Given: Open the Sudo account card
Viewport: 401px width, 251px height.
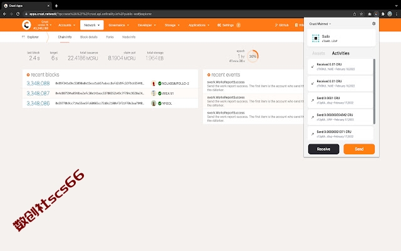Looking at the screenshot, I should tap(341, 38).
